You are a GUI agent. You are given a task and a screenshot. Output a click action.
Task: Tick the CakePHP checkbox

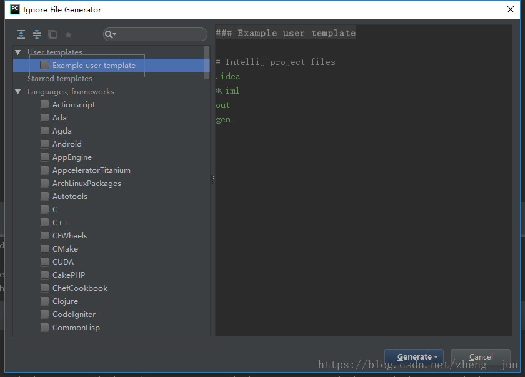[44, 275]
